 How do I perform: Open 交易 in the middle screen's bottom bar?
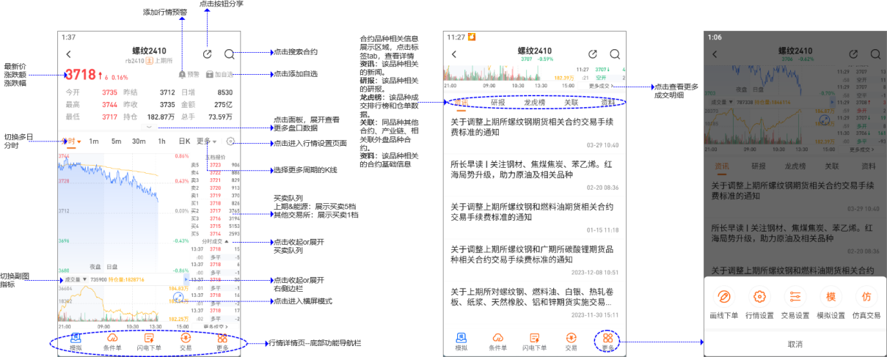click(x=571, y=342)
